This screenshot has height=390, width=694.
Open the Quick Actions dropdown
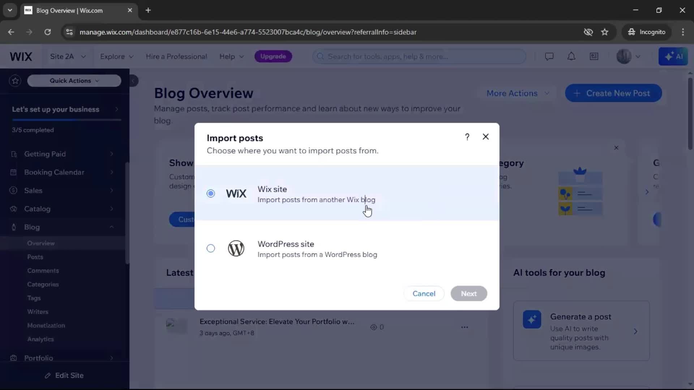pos(74,81)
